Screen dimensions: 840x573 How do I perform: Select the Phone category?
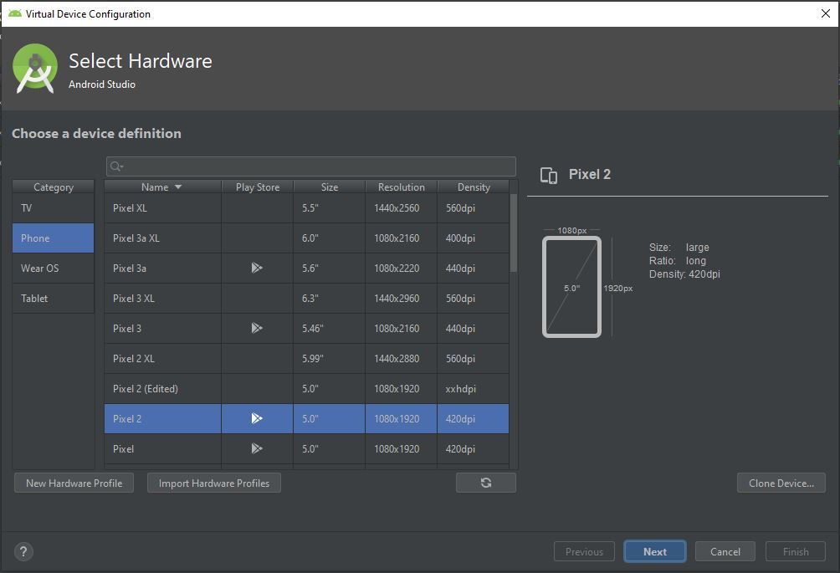pos(53,238)
